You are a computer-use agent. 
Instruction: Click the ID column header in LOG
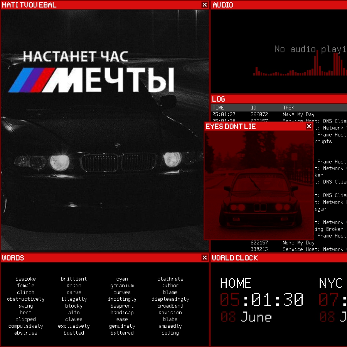click(x=253, y=108)
